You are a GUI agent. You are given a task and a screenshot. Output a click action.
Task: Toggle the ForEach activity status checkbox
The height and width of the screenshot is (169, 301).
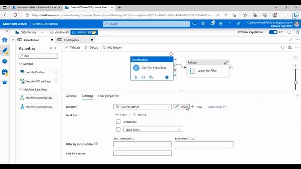click(231, 68)
